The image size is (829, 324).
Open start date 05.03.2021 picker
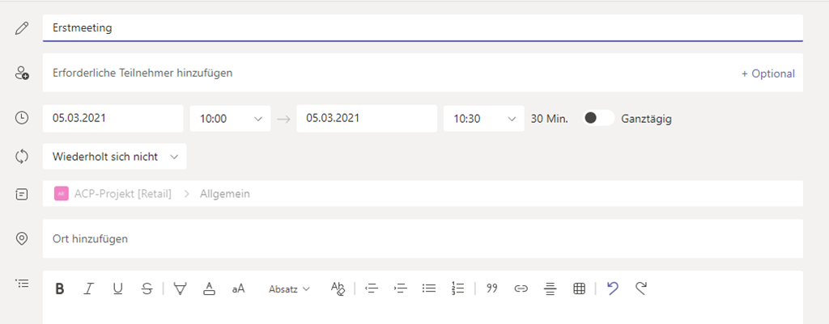113,119
